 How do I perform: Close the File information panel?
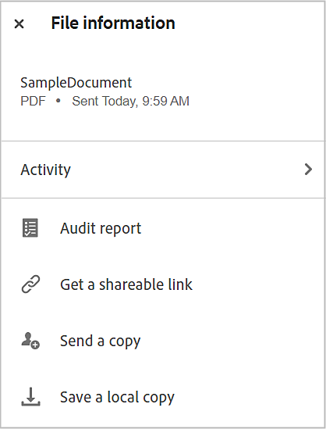[19, 23]
